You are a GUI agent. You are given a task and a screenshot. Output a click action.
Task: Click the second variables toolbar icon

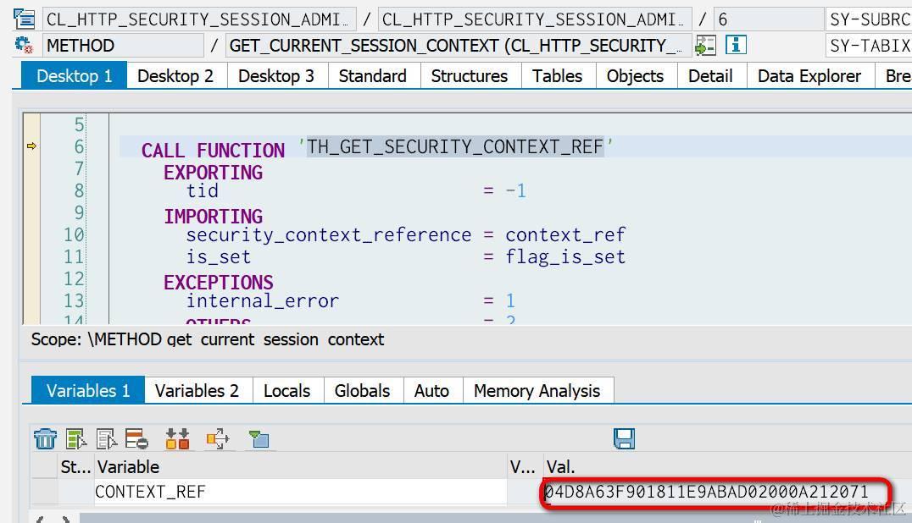(x=76, y=439)
